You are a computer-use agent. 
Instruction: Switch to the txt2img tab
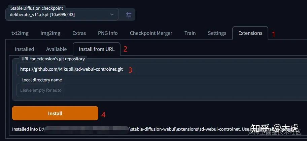(x=20, y=33)
